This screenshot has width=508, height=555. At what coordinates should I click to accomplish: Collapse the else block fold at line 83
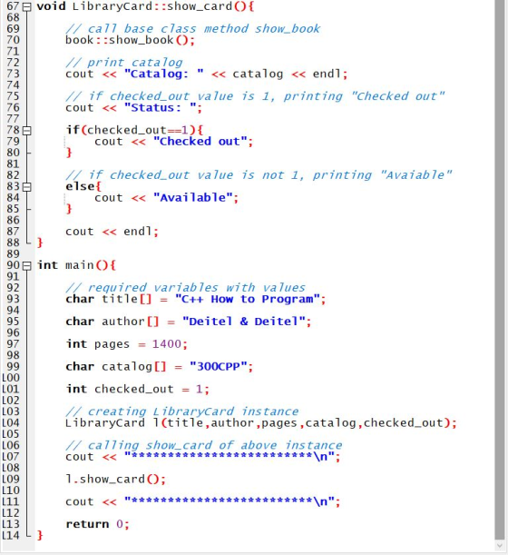pos(27,187)
